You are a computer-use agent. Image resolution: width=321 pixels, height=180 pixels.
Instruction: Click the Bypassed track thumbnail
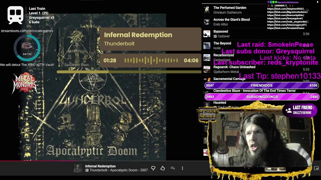click(207, 34)
